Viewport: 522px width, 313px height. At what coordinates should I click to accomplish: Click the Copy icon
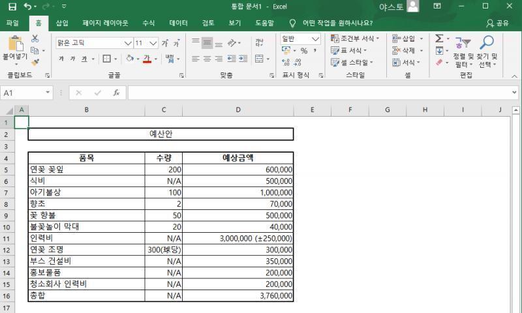tap(35, 51)
